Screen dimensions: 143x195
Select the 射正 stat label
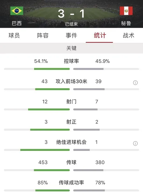[x=71, y=122]
